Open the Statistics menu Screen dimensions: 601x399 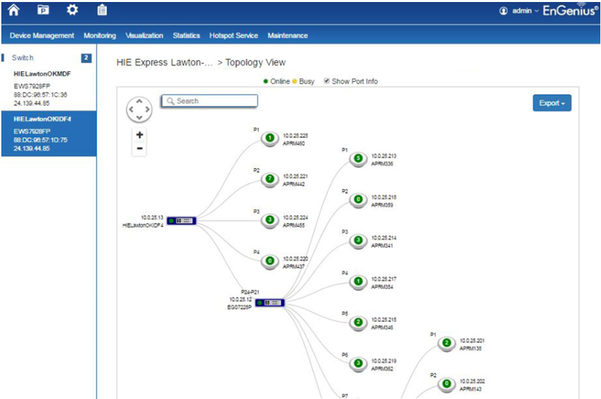point(186,36)
